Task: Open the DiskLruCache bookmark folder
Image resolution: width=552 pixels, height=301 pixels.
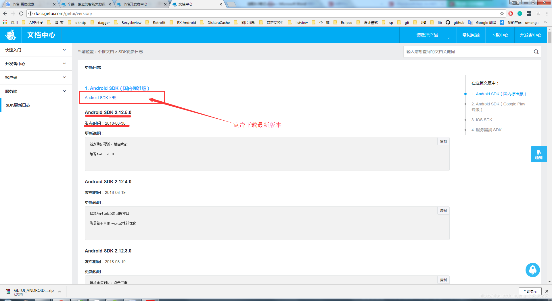Action: 215,22
